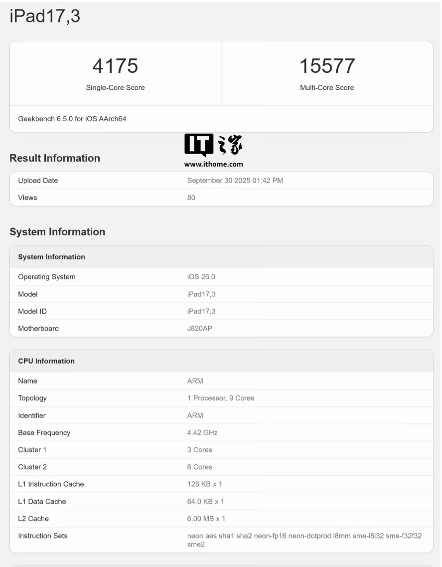Click the topology value 1 Processor, 9 Cores
The image size is (442, 567).
220,398
